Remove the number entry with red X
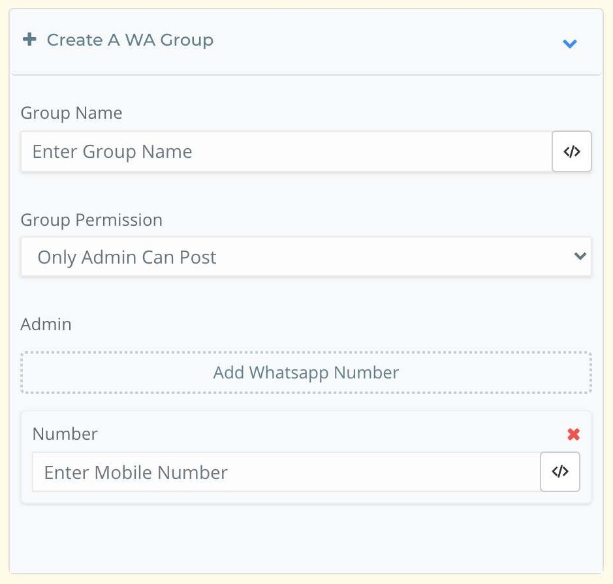613x584 pixels. 573,435
